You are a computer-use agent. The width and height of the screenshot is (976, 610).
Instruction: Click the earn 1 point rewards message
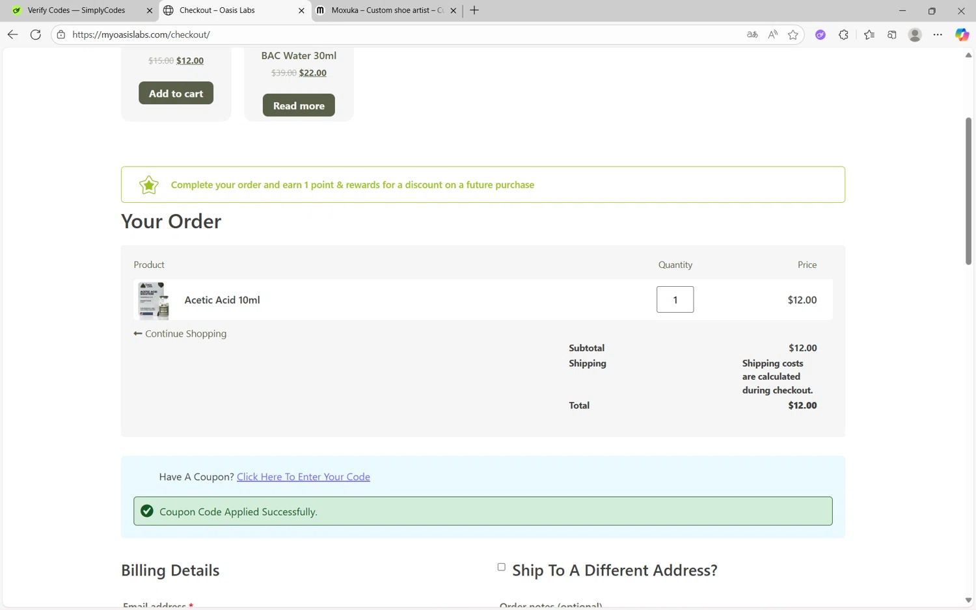click(353, 185)
